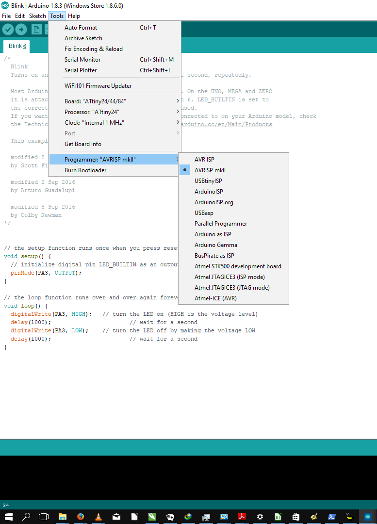Open Settings gear on taskbar
This screenshot has height=524, width=377.
(x=260, y=517)
